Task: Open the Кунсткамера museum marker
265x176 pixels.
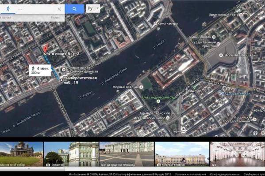Action: [x=155, y=23]
